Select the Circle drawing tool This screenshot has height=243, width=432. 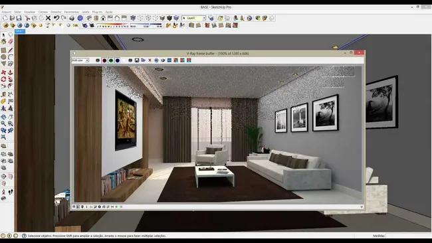[x=3, y=57]
